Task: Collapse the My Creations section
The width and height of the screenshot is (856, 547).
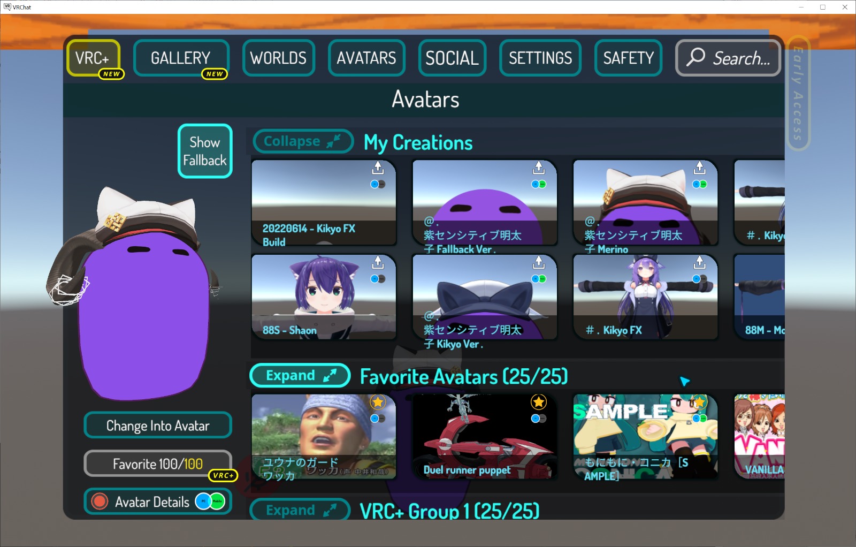Action: pos(303,141)
